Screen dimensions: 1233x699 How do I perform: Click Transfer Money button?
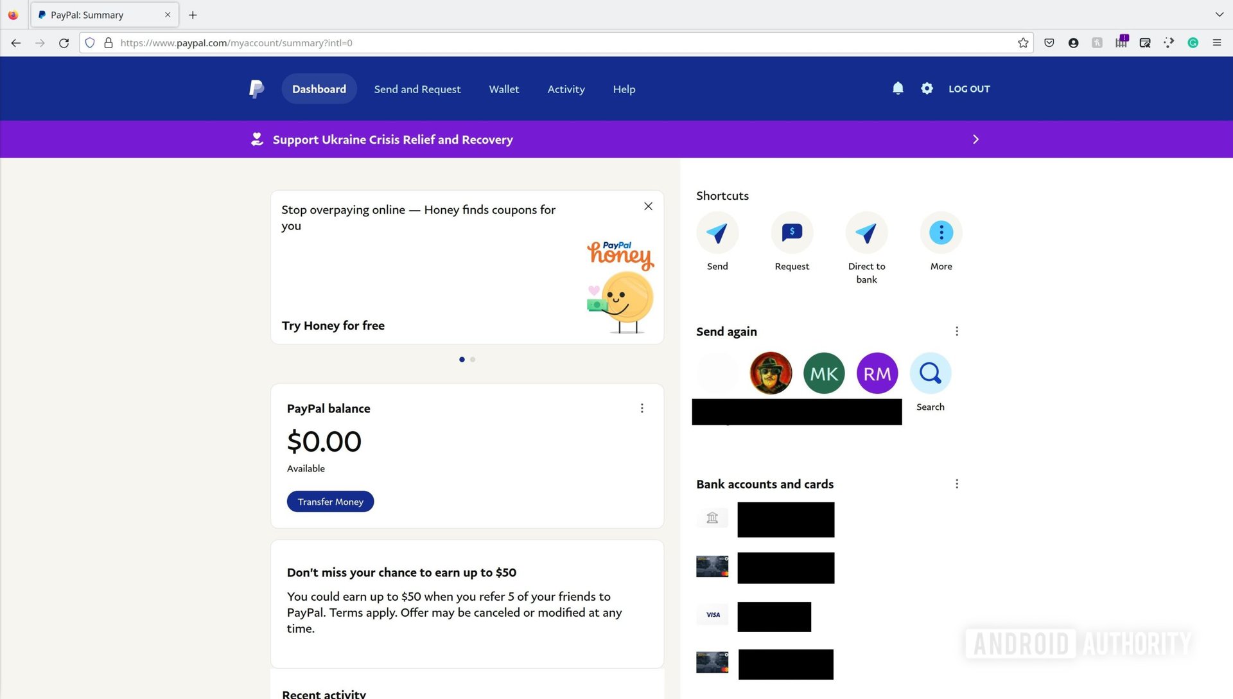coord(330,500)
